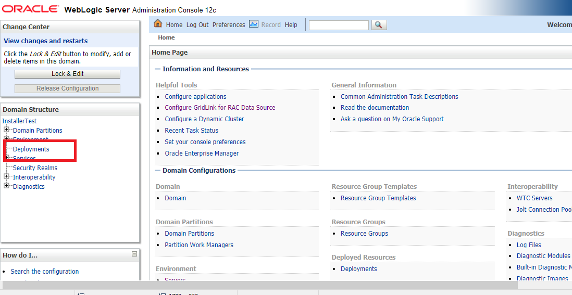Open Diagnostic Modules link
This screenshot has width=572, height=295.
(x=543, y=256)
